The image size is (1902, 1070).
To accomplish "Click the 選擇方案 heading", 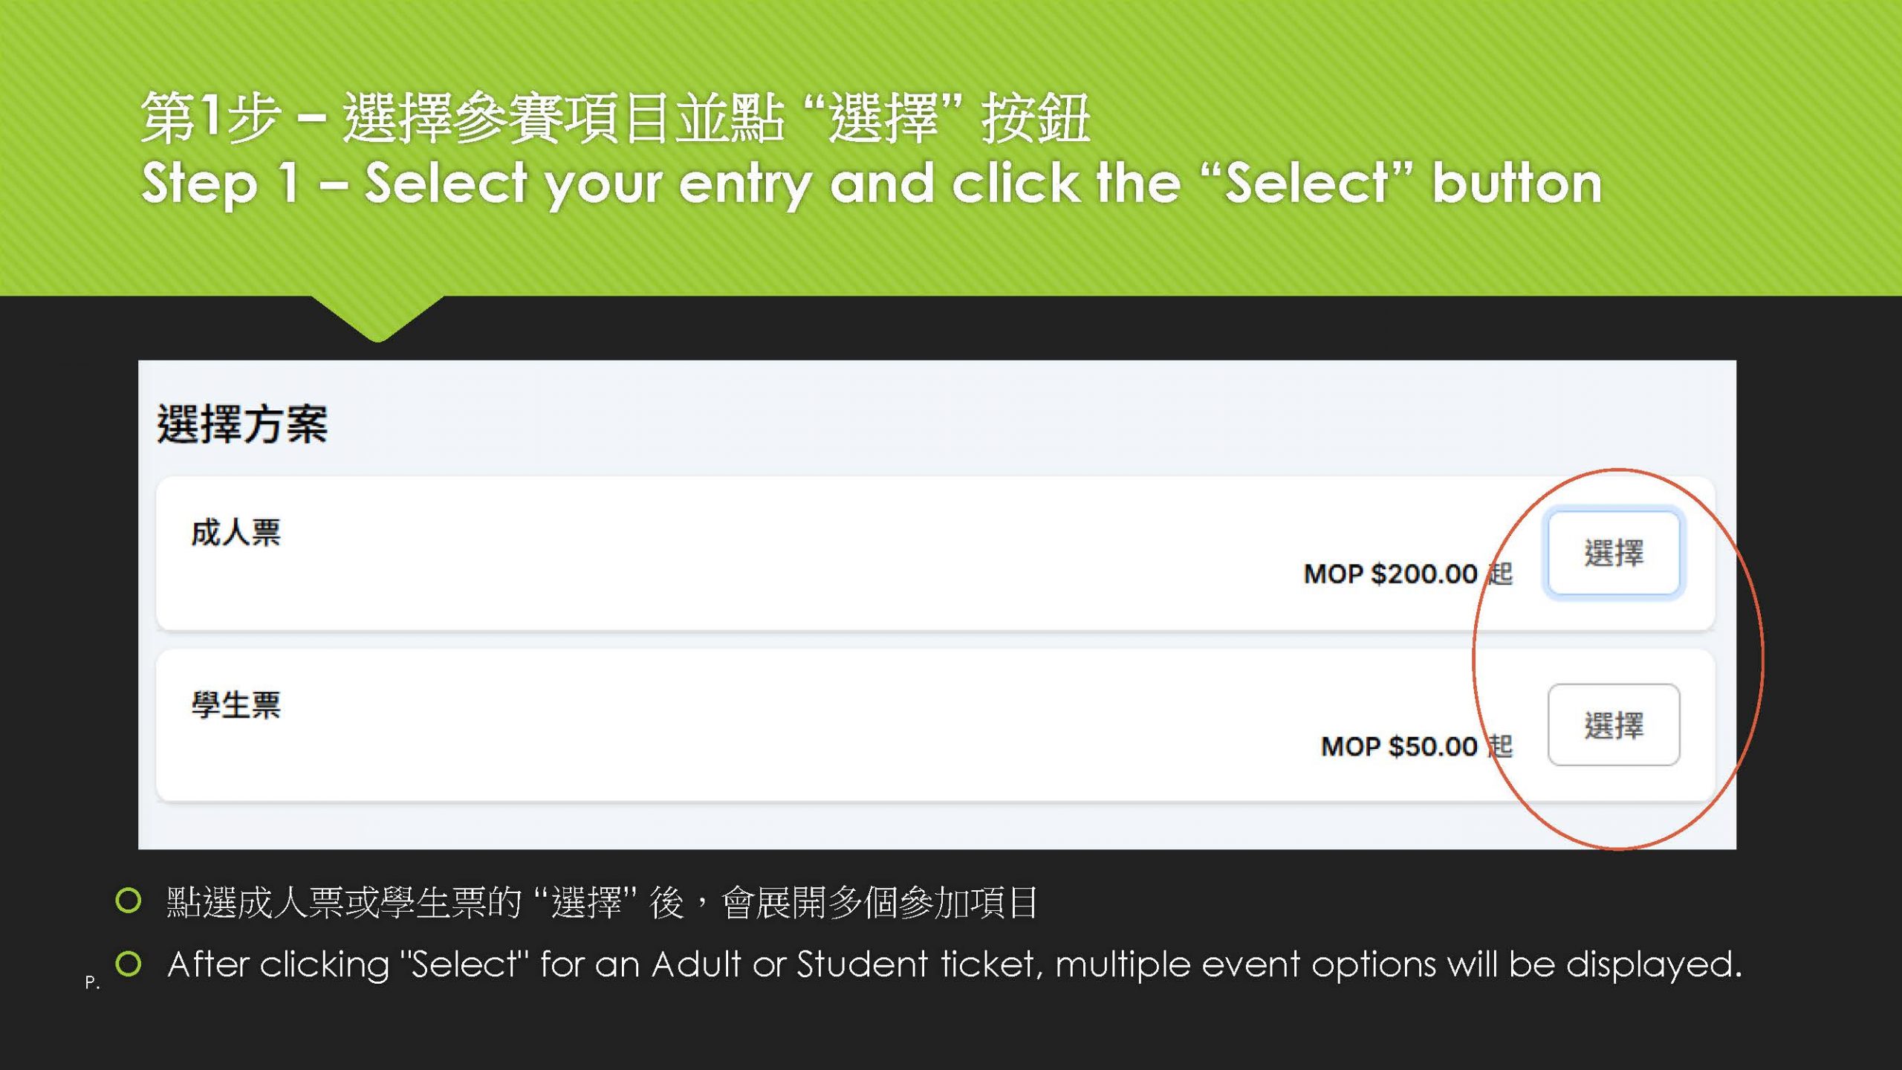I will coord(242,424).
